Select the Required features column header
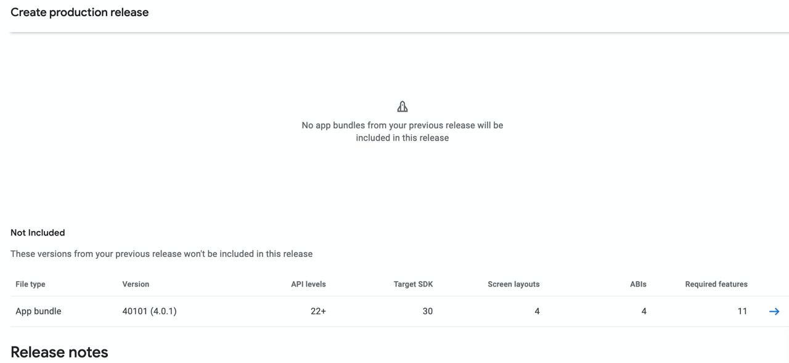 point(716,284)
